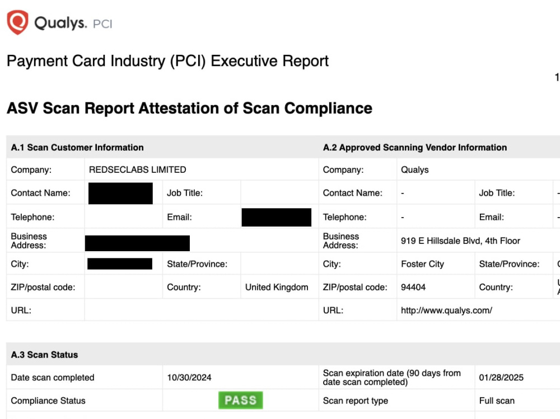Click the customer 'URL:' label
Viewport: 560px width, 419px height.
(x=21, y=310)
